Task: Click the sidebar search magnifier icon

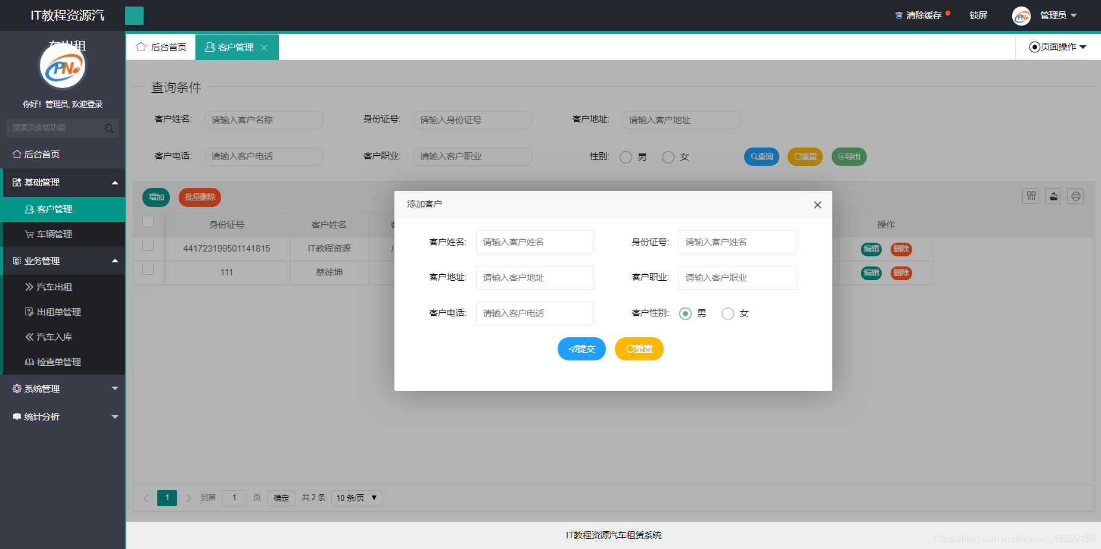Action: click(x=109, y=128)
